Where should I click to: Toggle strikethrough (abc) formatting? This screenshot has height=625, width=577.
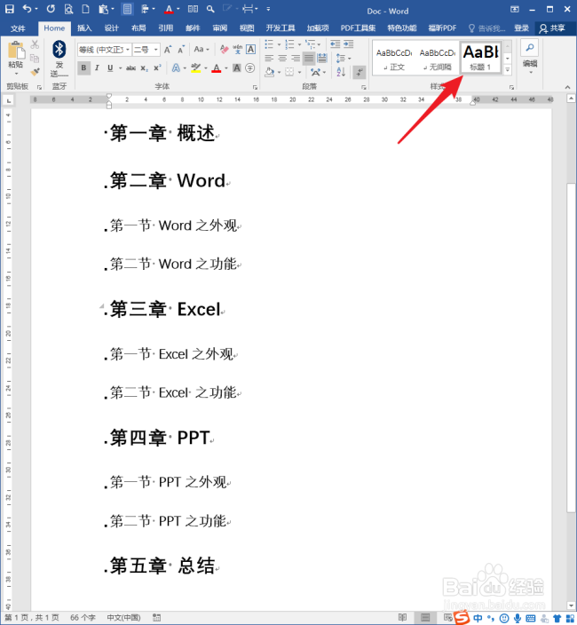coord(130,68)
